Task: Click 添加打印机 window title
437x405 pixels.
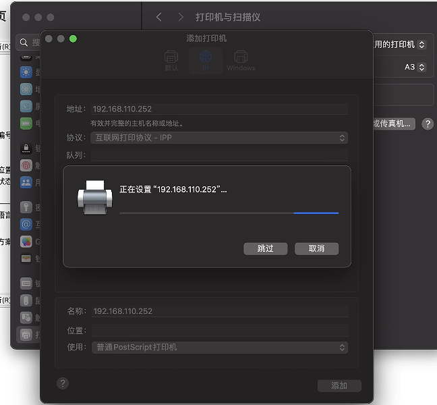Action: click(x=206, y=38)
